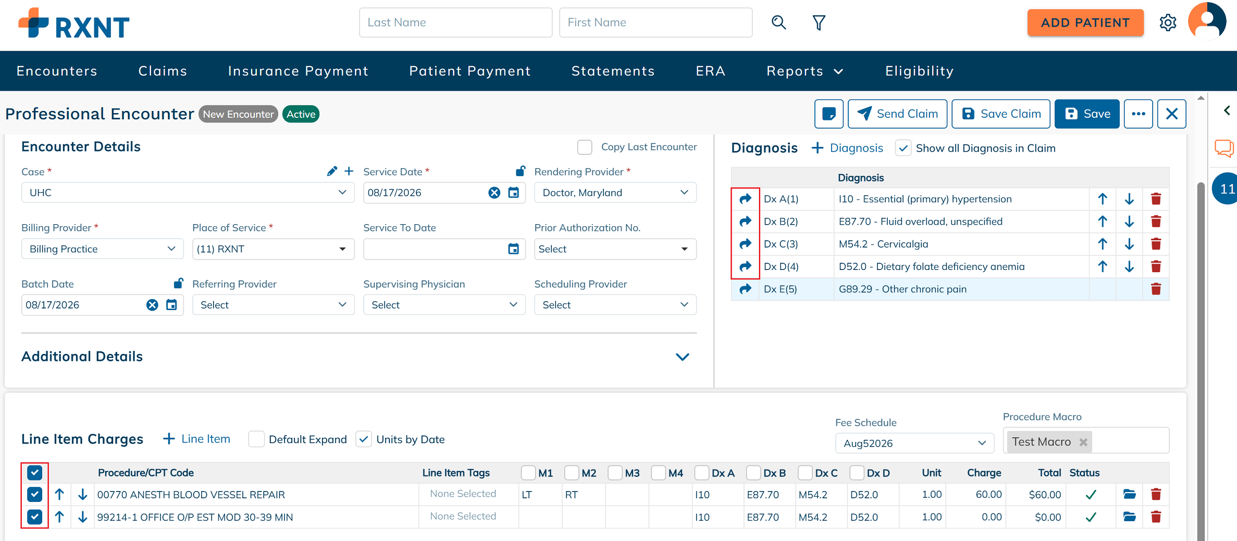
Task: Open the Rendering Provider dropdown
Action: point(615,192)
